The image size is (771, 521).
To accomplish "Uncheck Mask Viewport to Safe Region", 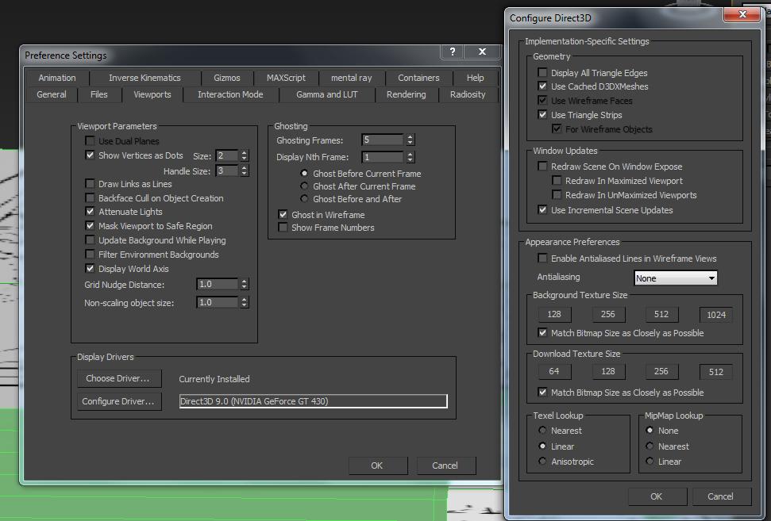I will pos(90,226).
